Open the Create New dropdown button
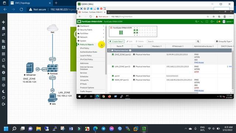Viewport: 236px width, 133px height. pyautogui.click(x=116, y=41)
